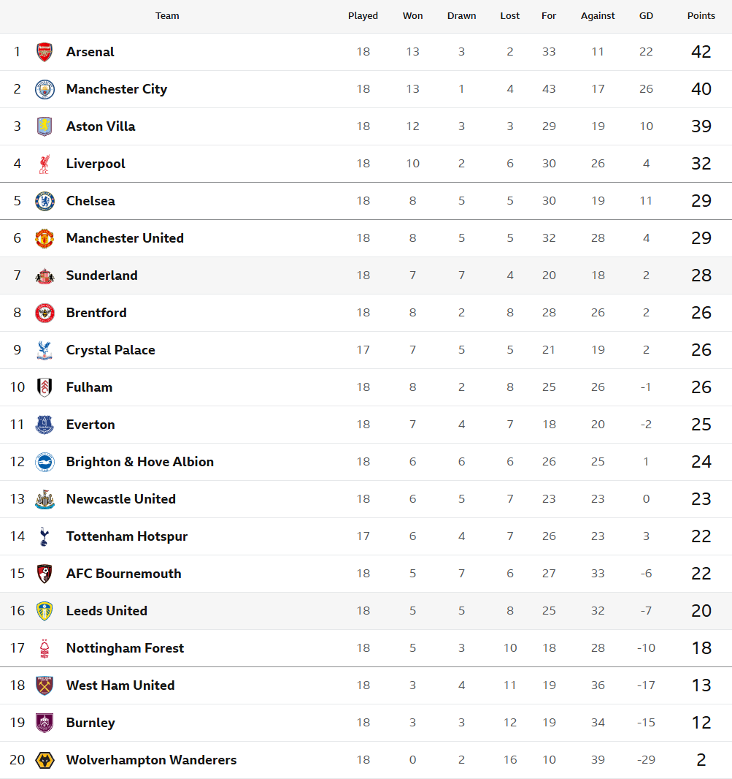Click the Crystal Palace eagle badge
732x779 pixels.
[45, 350]
